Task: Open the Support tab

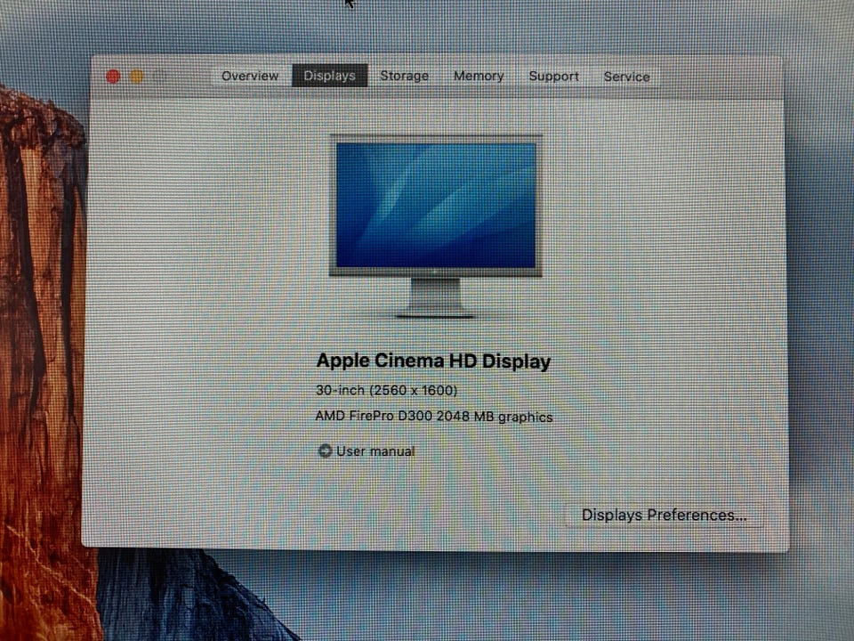Action: pos(553,77)
